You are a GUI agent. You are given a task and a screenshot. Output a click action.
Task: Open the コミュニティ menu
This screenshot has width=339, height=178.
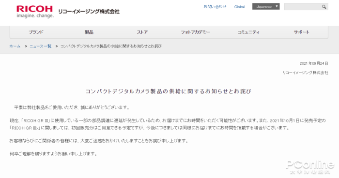point(248,32)
